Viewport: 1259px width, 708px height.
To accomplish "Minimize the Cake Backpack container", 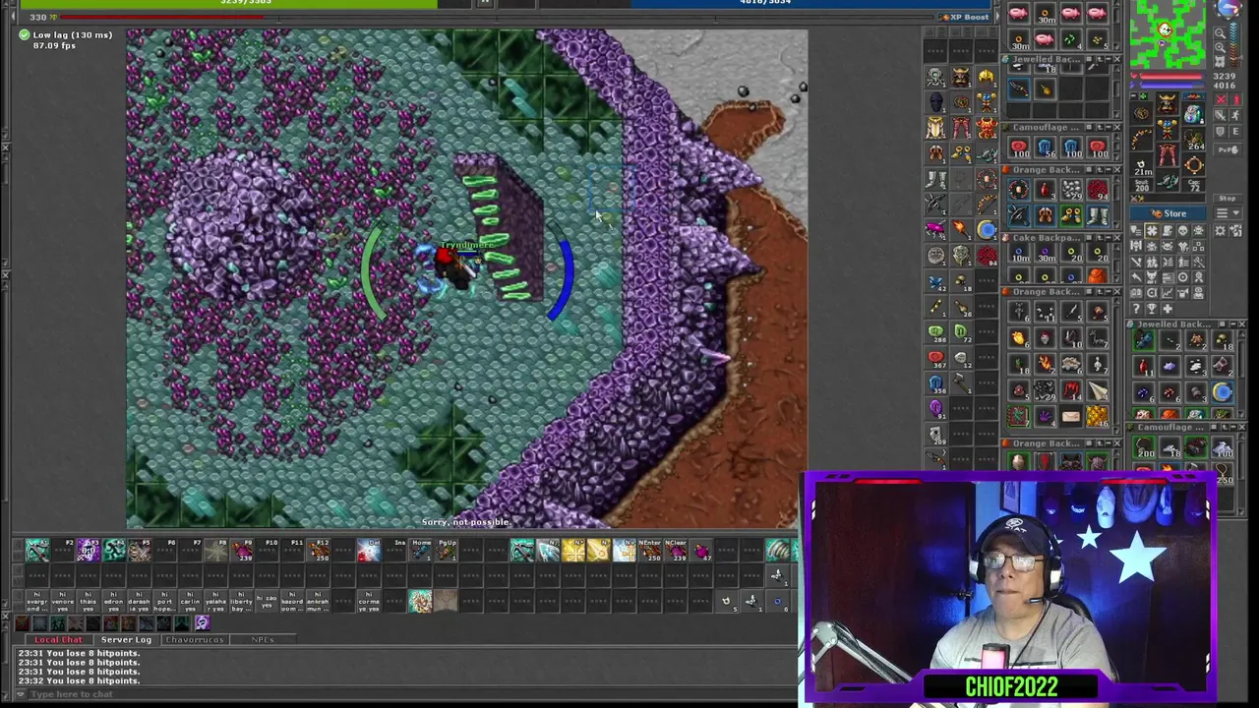I will click(1109, 237).
